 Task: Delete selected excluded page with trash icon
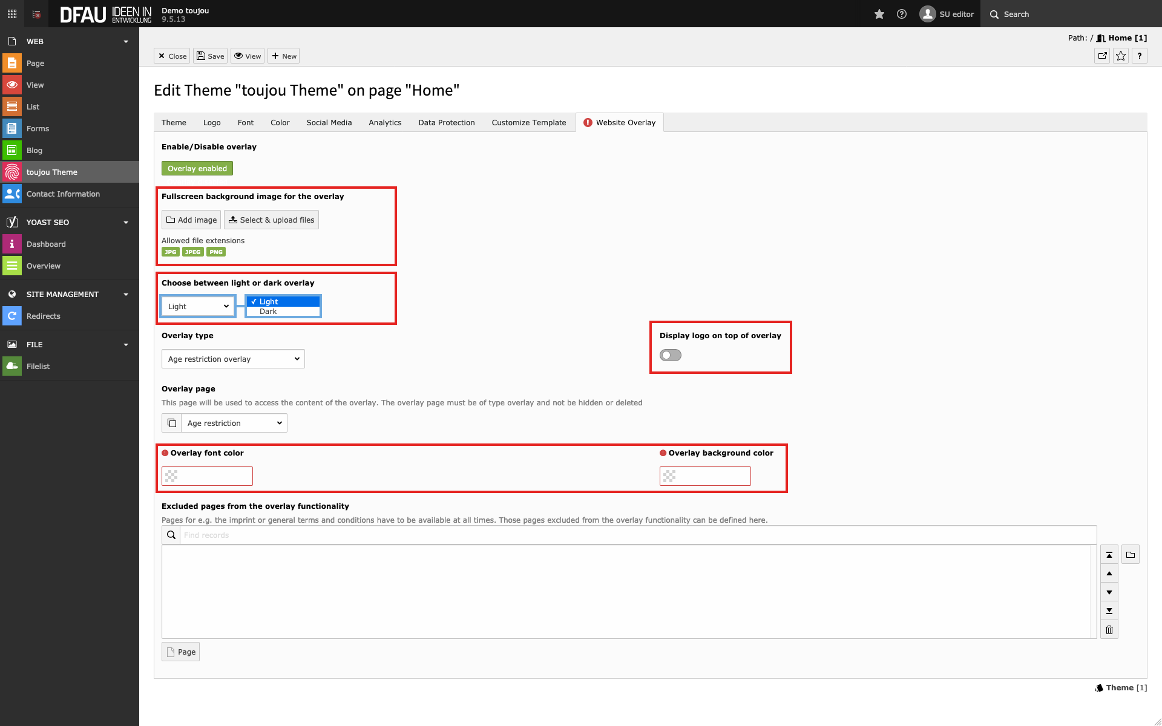pyautogui.click(x=1109, y=630)
